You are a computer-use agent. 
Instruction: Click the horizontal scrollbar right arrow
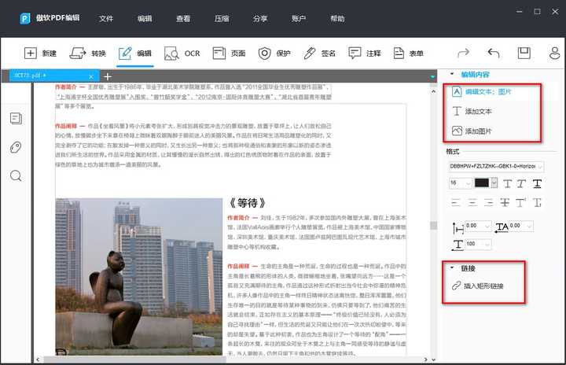pyautogui.click(x=425, y=359)
